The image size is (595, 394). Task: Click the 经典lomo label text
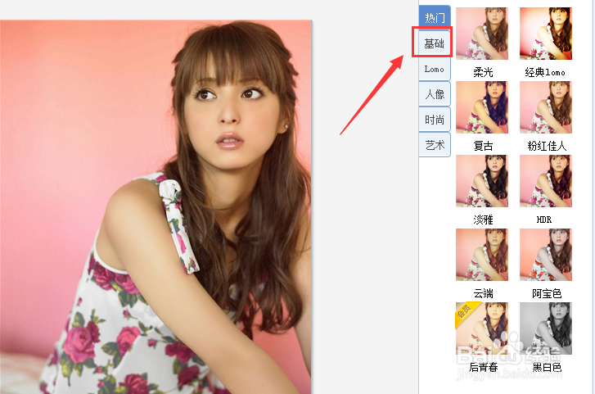tap(545, 72)
